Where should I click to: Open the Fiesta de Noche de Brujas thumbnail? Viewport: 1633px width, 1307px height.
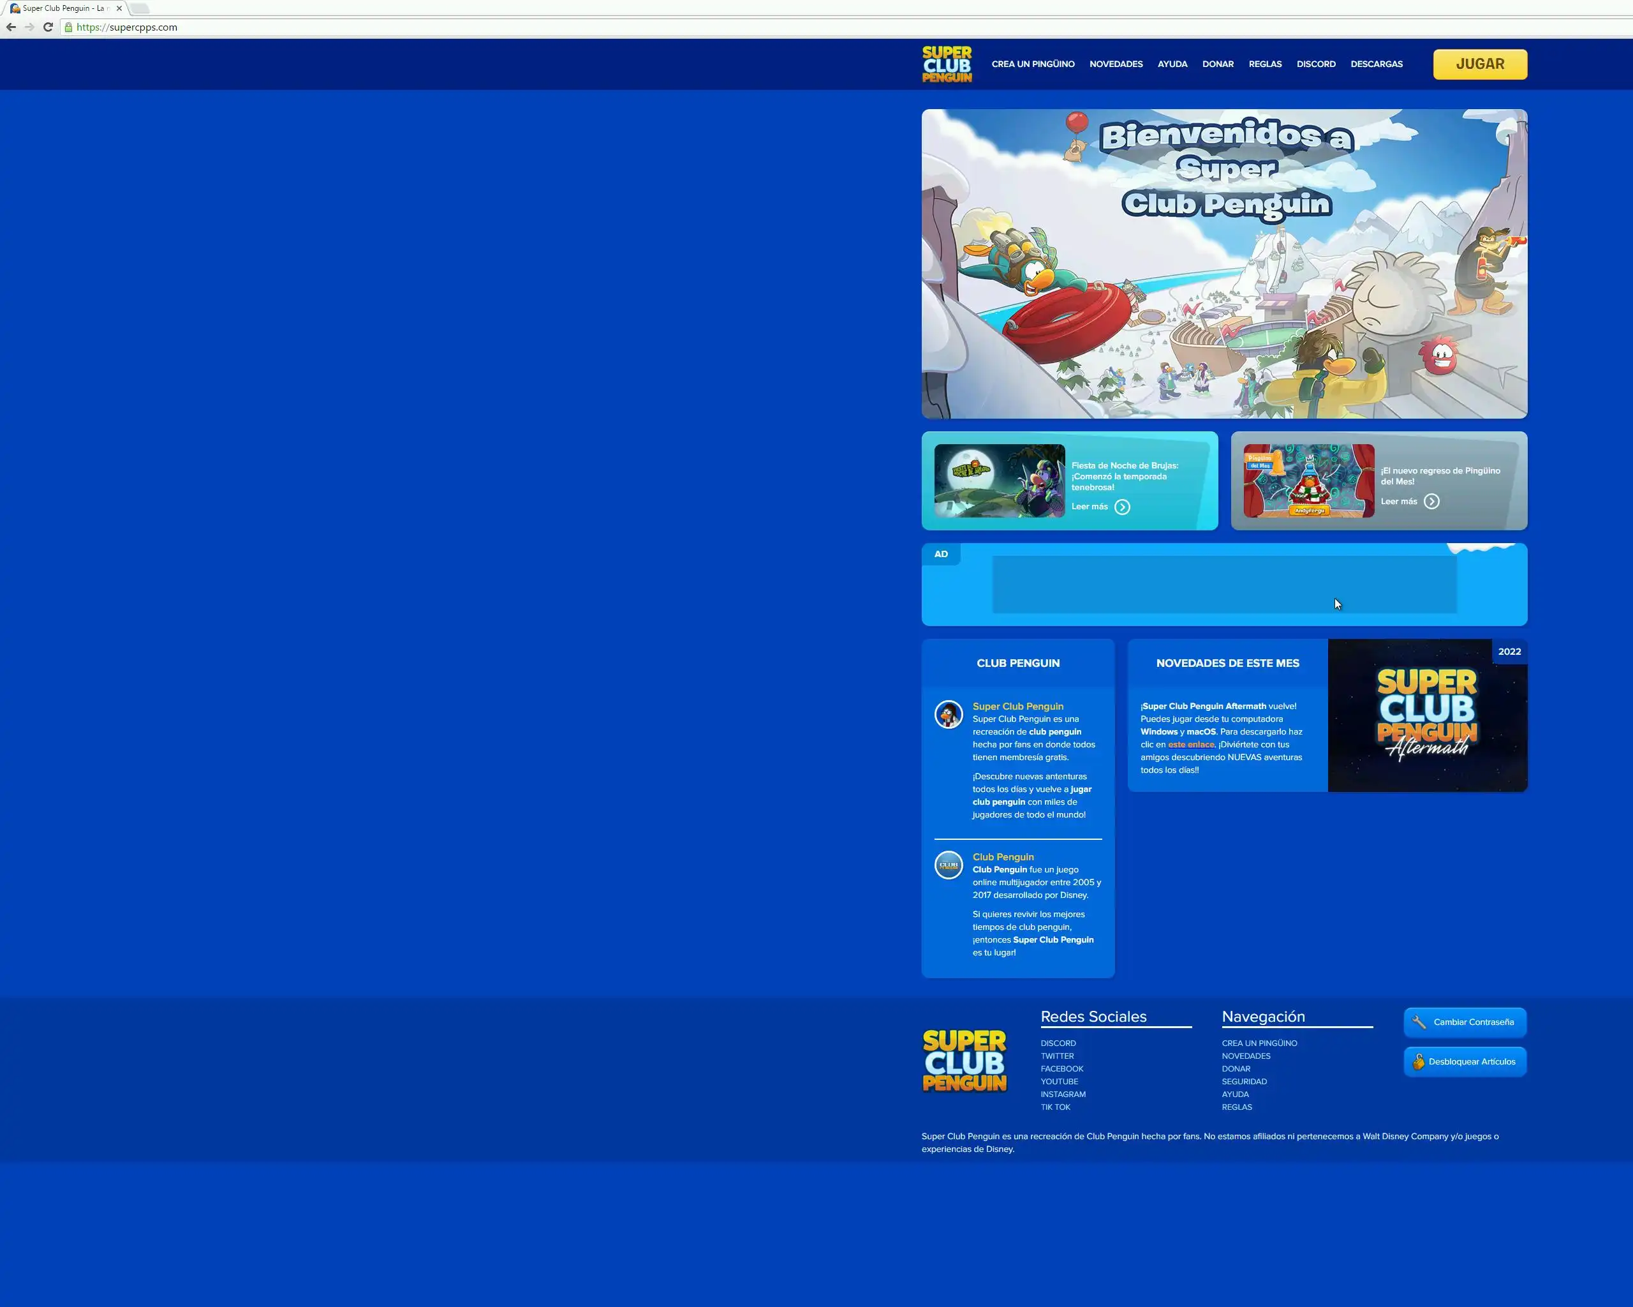tap(999, 481)
